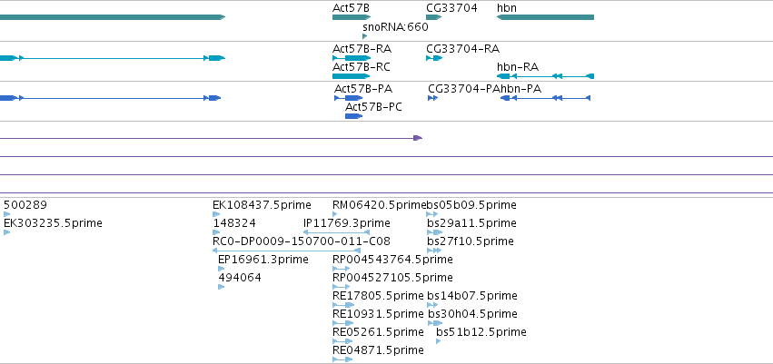This screenshot has width=773, height=364.
Task: Click the 500289 feature label
Action: pos(25,205)
